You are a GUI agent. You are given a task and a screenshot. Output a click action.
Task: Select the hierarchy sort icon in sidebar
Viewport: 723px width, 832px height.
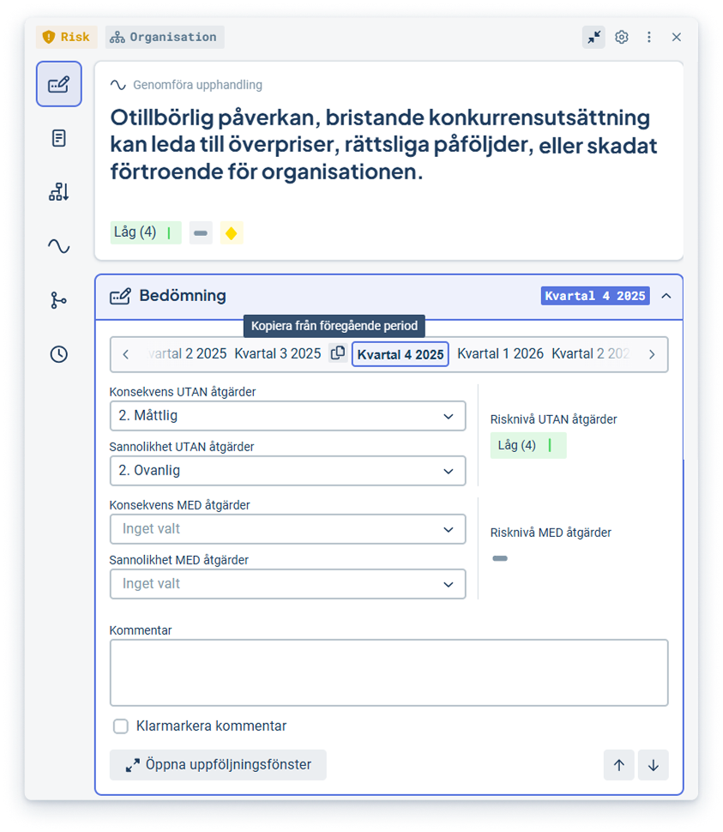click(x=58, y=192)
